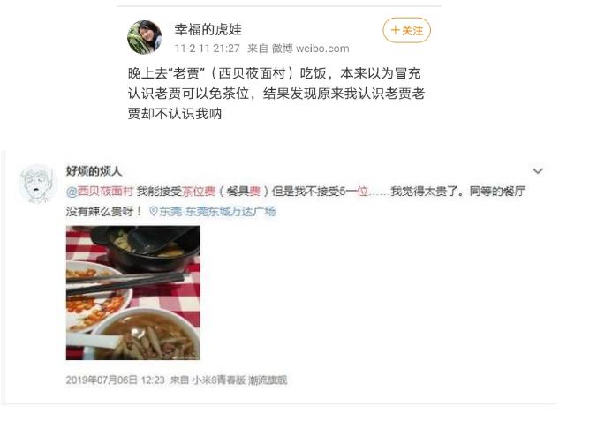Viewport: 597px width, 421px height.
Task: Open the 幸福的虎娃 username link
Action: 208,29
